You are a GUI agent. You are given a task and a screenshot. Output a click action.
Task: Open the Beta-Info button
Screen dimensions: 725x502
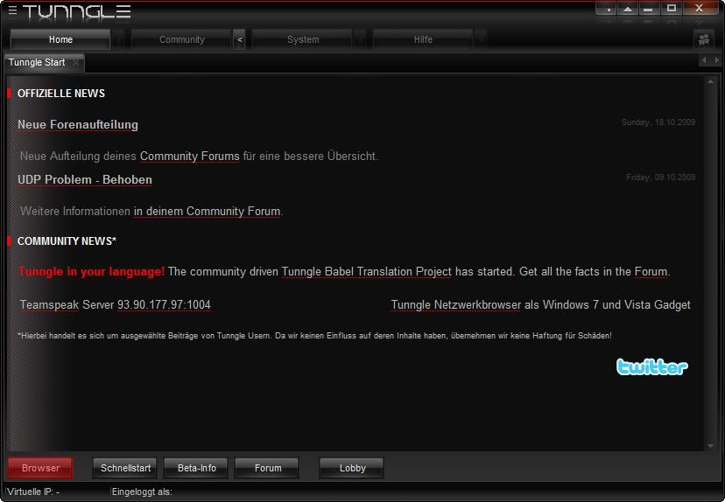click(x=196, y=468)
